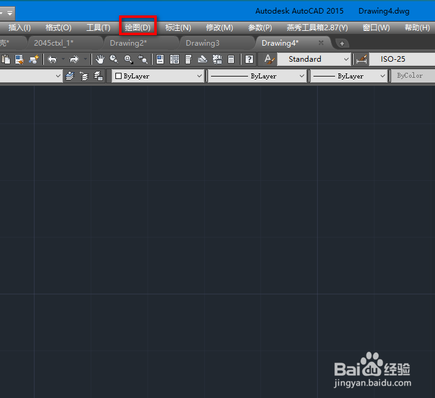Open the Tool Palettes window
This screenshot has width=435, height=398.
[x=188, y=59]
